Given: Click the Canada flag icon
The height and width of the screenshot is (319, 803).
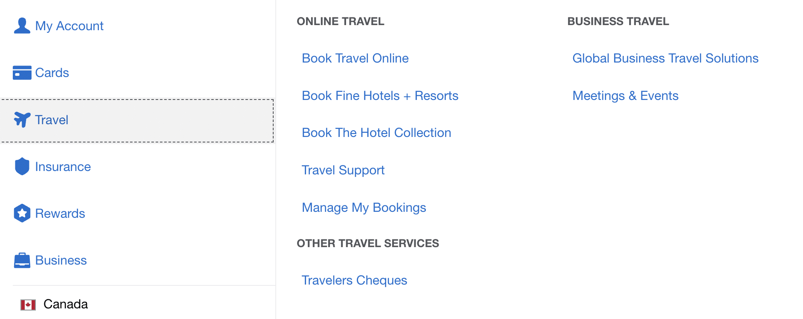Looking at the screenshot, I should pos(28,305).
